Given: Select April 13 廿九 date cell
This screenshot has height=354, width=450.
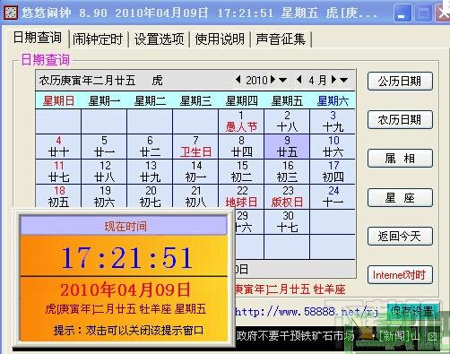Looking at the screenshot, I should pyautogui.click(x=150, y=171).
